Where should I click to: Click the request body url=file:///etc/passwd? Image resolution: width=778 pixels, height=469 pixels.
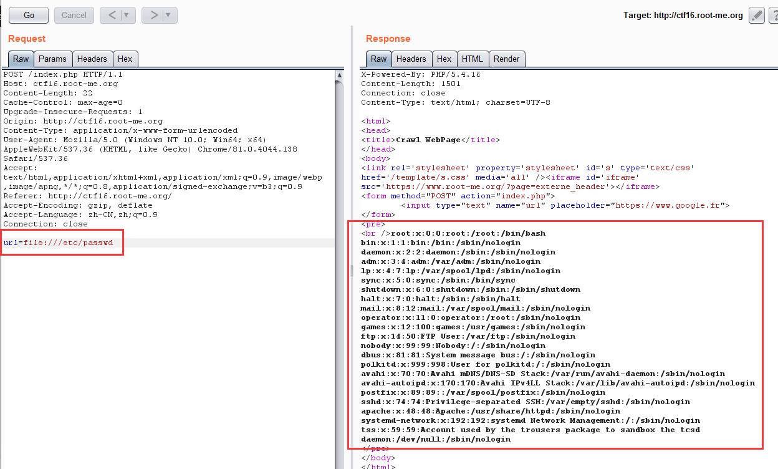click(58, 243)
